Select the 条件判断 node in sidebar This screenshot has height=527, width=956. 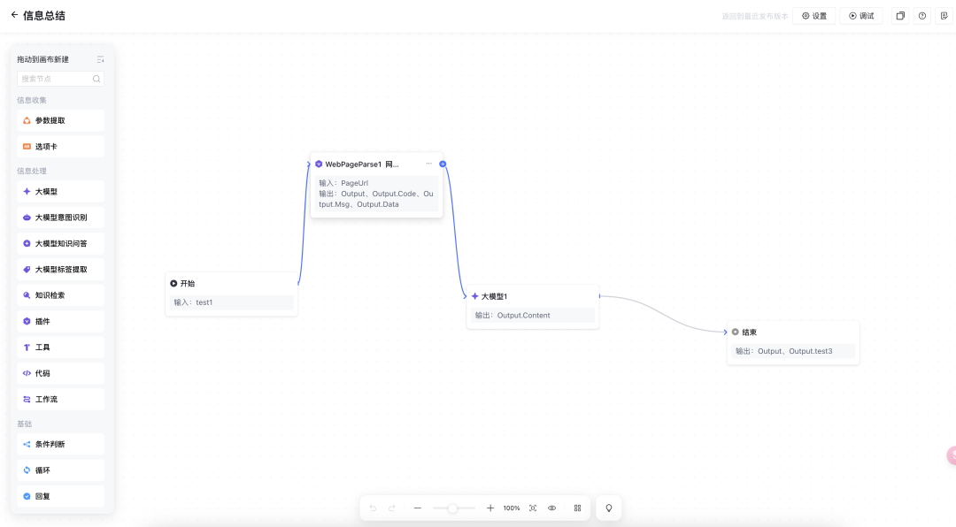click(60, 444)
